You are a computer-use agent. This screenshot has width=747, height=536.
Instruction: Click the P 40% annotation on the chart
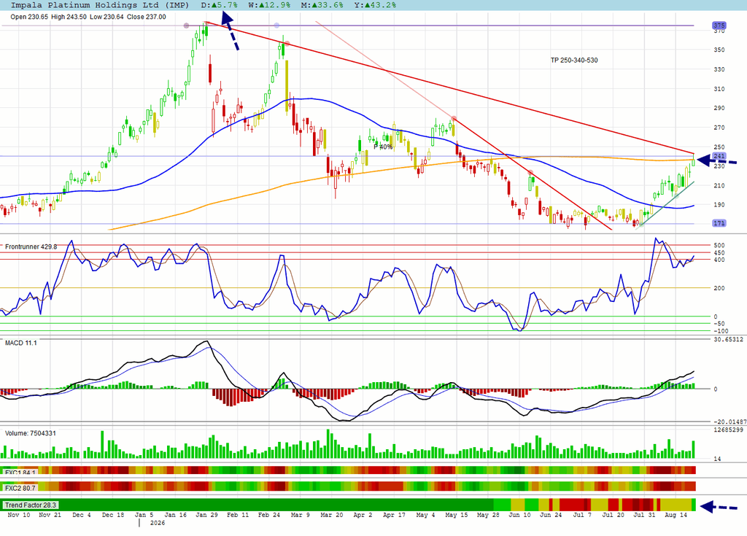(x=383, y=147)
